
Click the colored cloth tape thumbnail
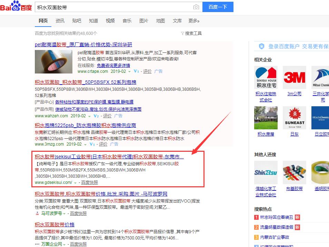coord(294,172)
